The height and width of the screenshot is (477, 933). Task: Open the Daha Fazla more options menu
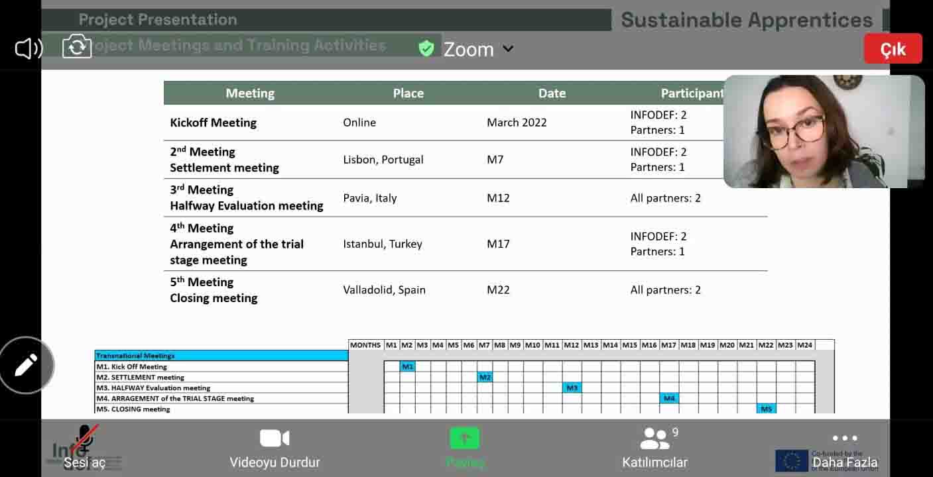click(845, 447)
